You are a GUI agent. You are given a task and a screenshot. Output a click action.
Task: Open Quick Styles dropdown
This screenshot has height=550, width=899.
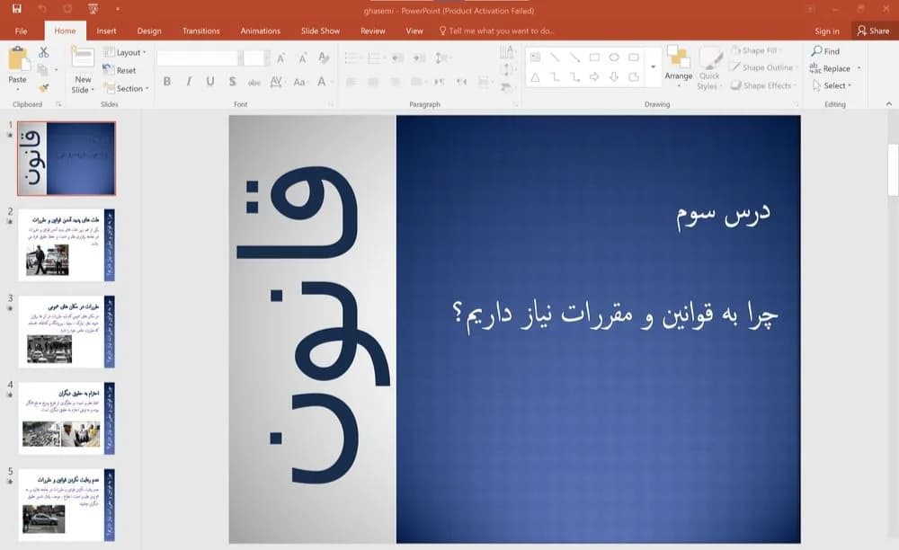709,68
